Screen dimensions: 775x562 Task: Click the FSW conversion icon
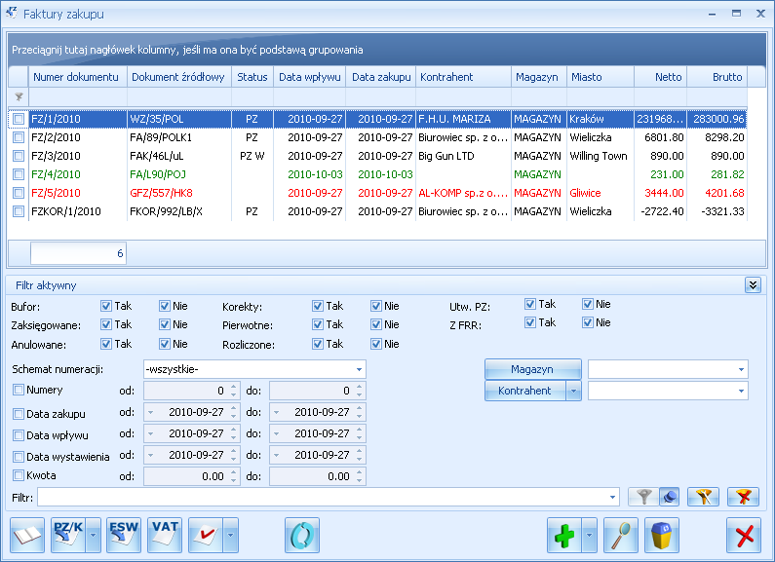pos(124,535)
